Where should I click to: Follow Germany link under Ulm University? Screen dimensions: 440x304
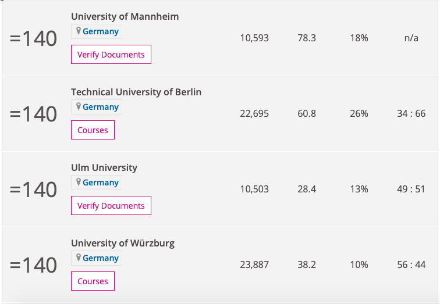pyautogui.click(x=101, y=183)
